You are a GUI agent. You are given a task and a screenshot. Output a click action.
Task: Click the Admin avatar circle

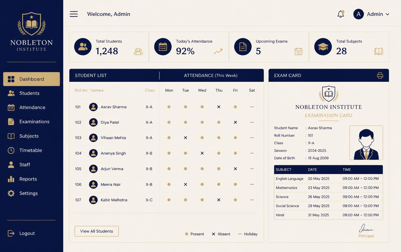click(x=358, y=14)
